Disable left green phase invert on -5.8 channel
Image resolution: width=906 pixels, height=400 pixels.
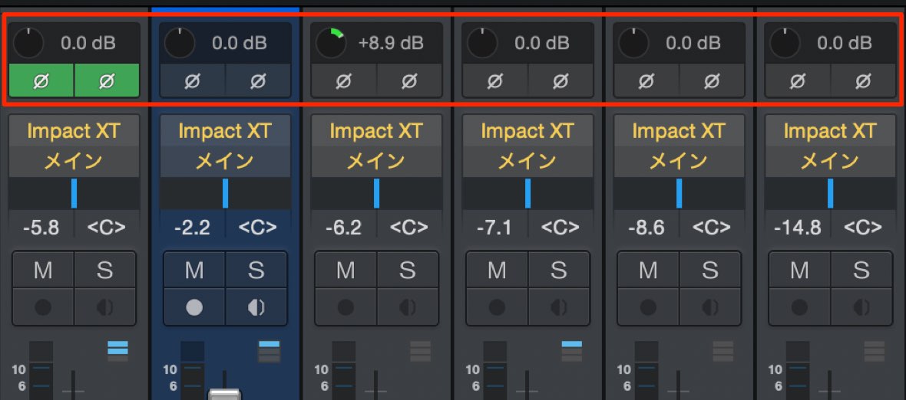coord(41,80)
